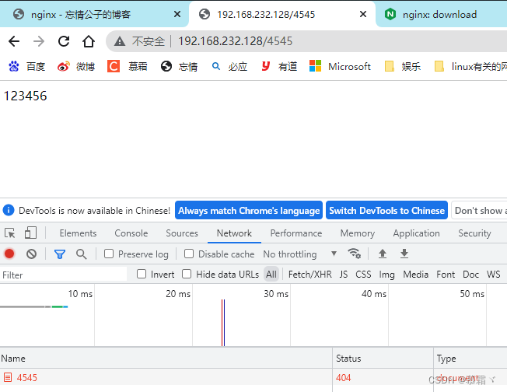The height and width of the screenshot is (392, 507).
Task: Stop recording network log red button
Action: 9,254
